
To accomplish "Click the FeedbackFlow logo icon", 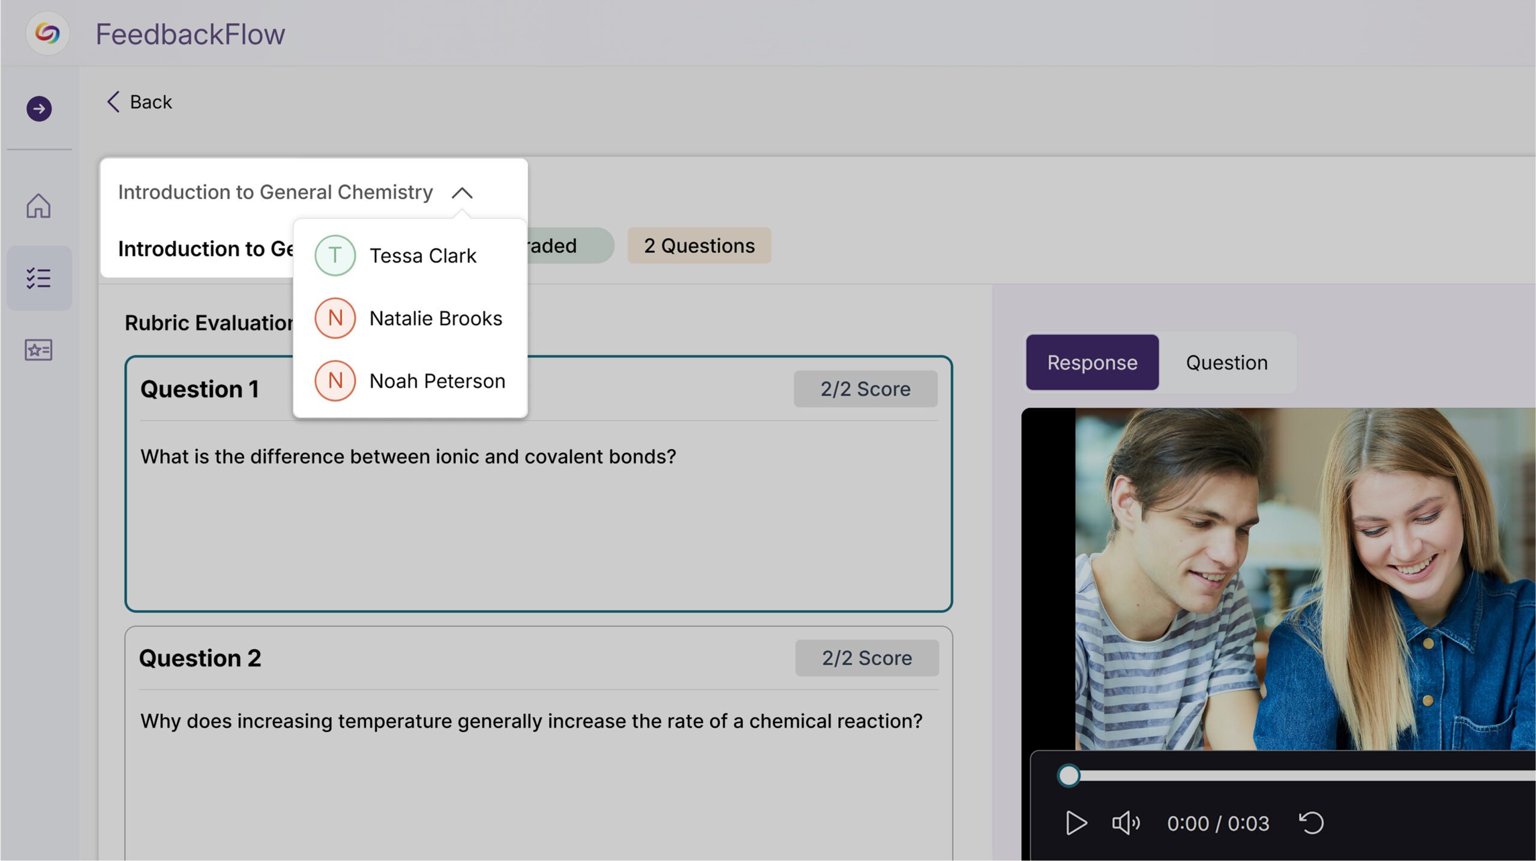I will click(x=47, y=34).
